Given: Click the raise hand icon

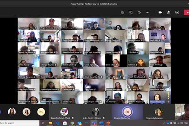Looking at the screenshot, I should point(139,12).
